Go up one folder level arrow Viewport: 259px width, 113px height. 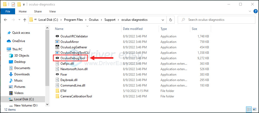click(24, 20)
